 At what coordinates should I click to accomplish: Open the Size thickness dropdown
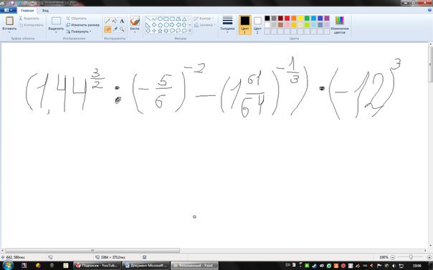[x=227, y=25]
